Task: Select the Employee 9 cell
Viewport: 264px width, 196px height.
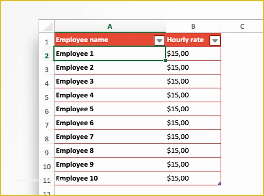Action: coord(110,164)
